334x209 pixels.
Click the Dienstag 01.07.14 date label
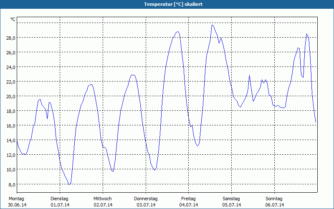[x=60, y=202]
